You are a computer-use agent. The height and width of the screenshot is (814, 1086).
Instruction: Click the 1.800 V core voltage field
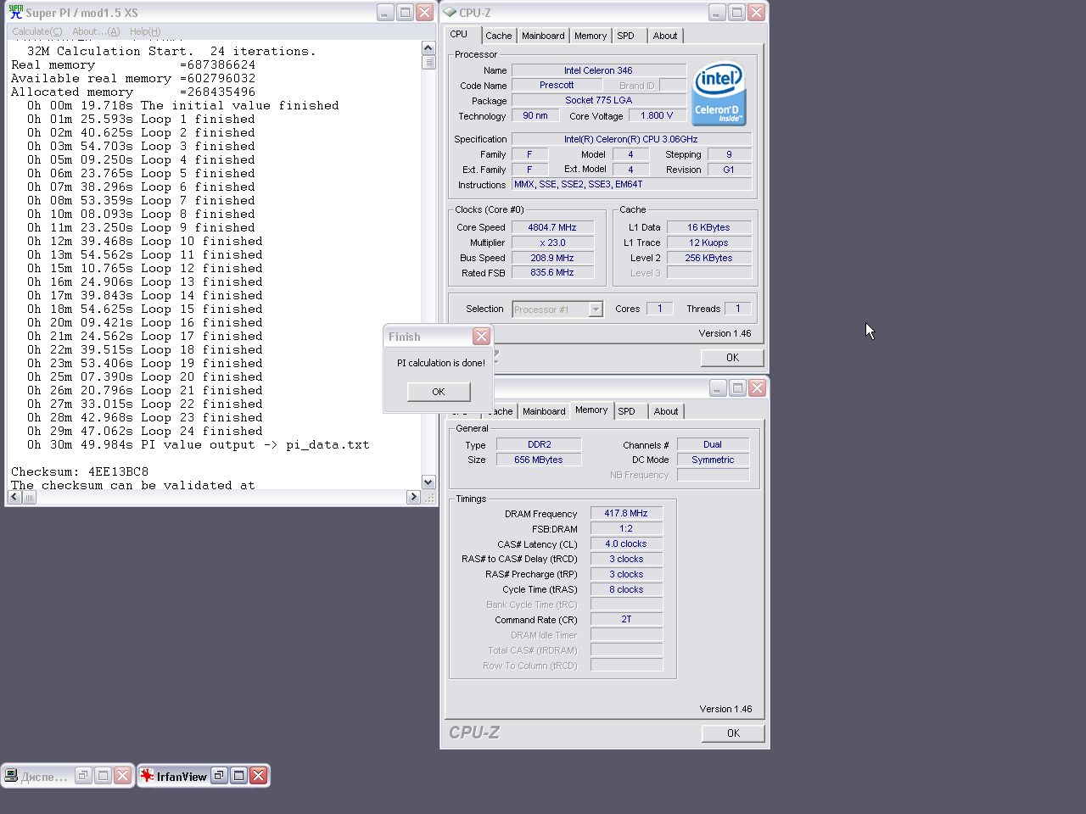657,116
